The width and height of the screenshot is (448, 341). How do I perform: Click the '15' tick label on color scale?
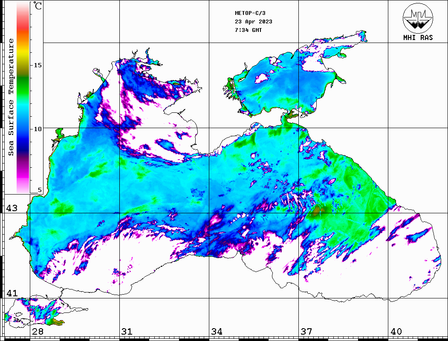(x=38, y=65)
